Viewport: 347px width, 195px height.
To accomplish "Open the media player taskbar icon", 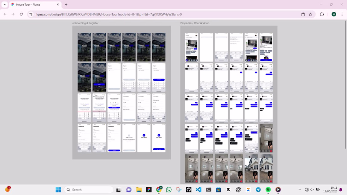I will 278,190.
